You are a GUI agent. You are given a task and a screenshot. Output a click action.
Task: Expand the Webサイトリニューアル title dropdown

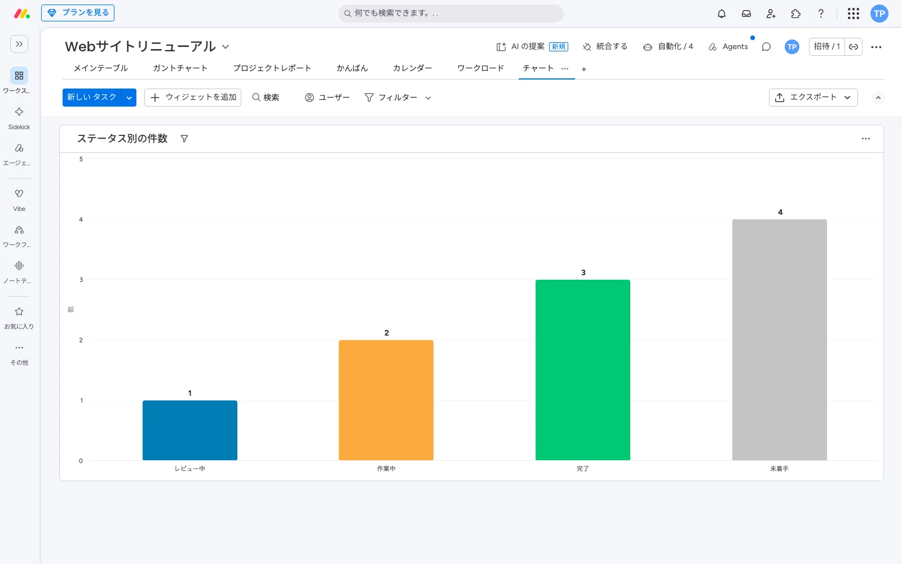[225, 47]
